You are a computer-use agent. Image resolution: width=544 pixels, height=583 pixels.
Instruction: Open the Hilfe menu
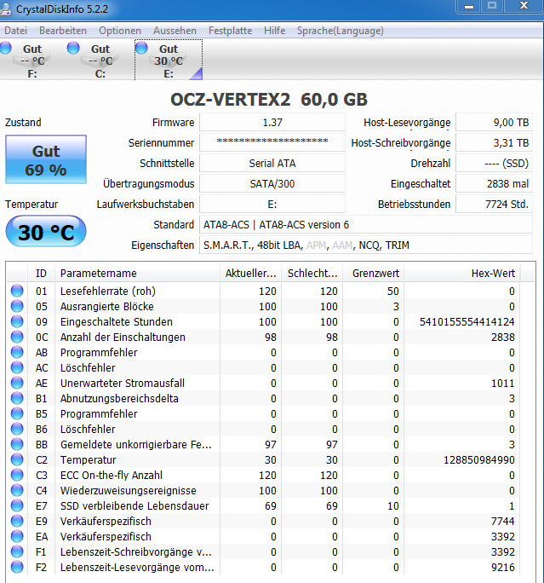[x=274, y=31]
